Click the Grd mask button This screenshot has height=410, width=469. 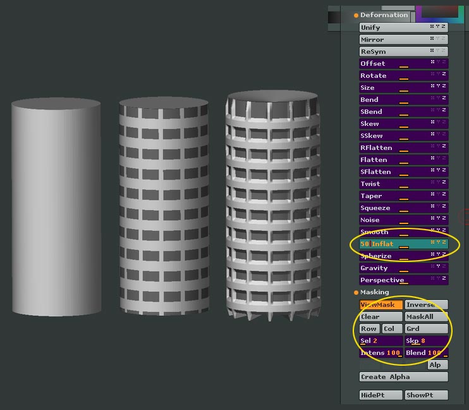[x=427, y=328]
